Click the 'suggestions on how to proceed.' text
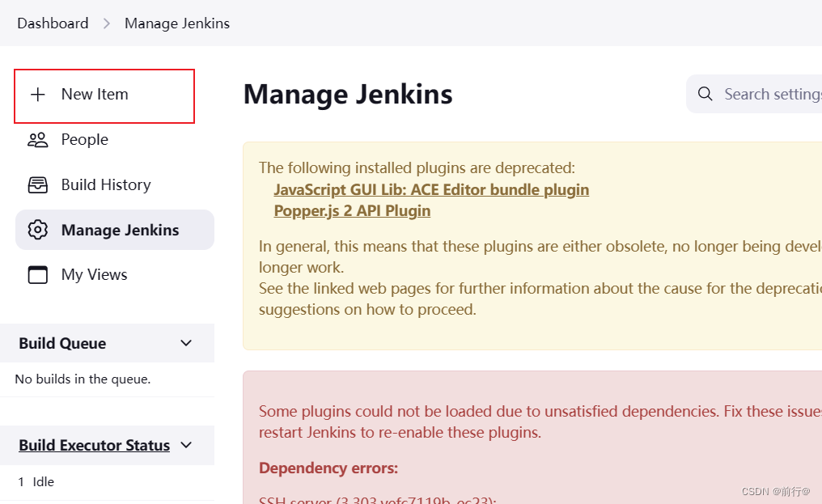The height and width of the screenshot is (504, 822). (367, 309)
